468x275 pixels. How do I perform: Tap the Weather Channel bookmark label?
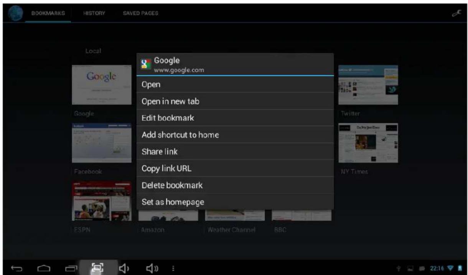click(231, 230)
